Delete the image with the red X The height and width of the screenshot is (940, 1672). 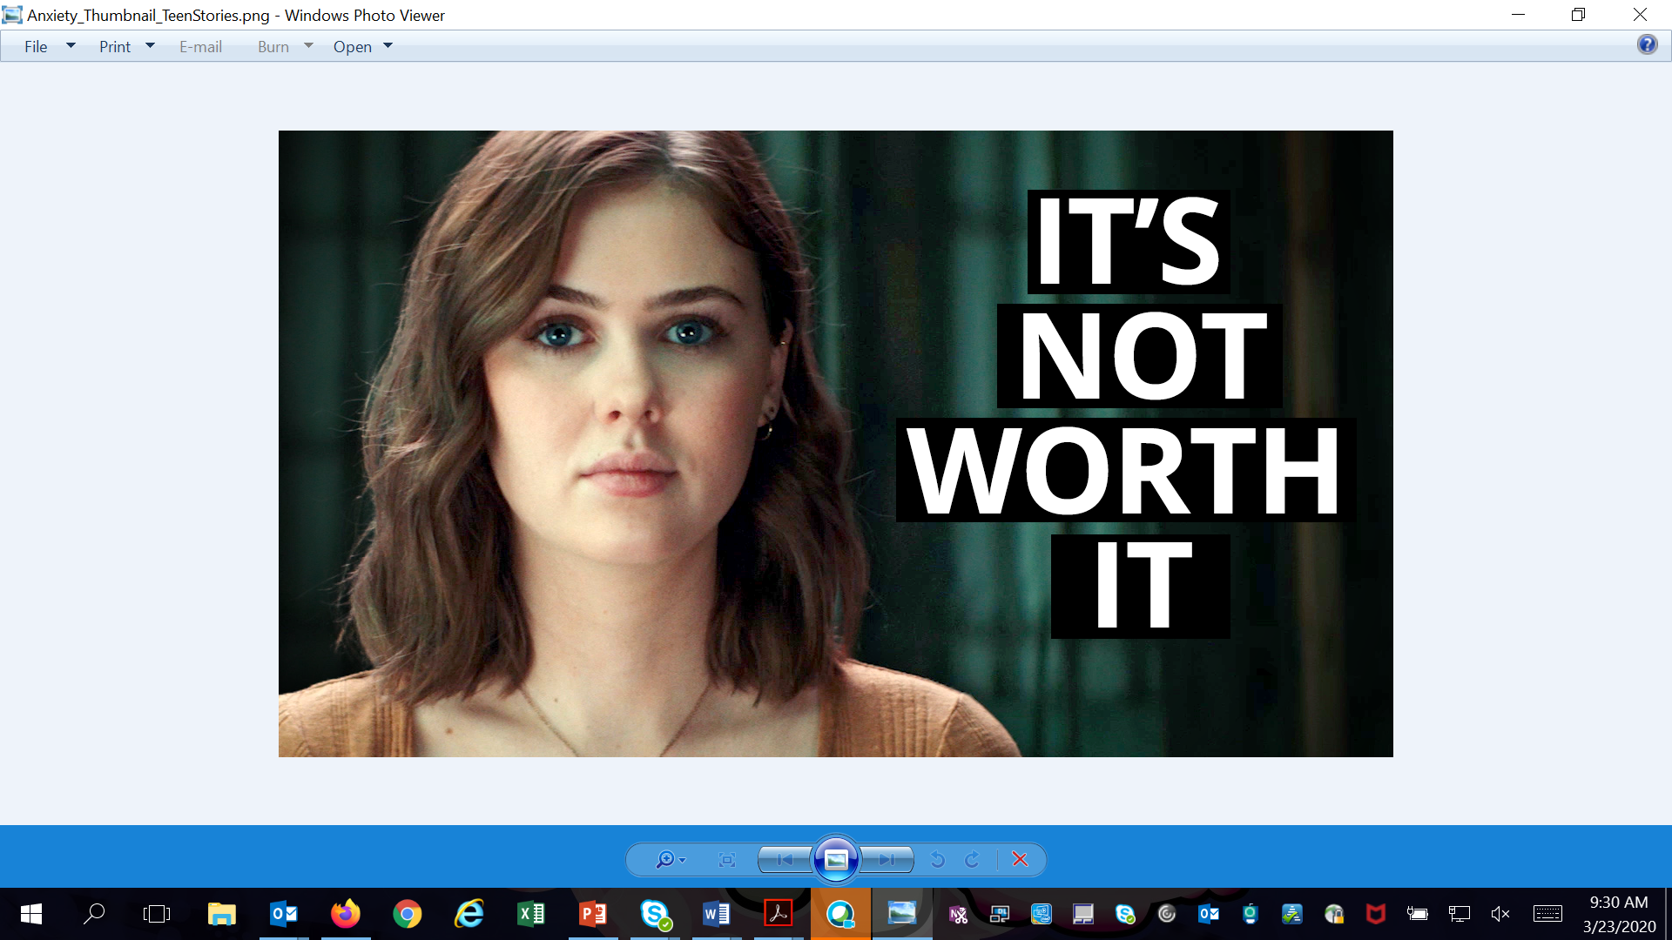coord(1020,860)
